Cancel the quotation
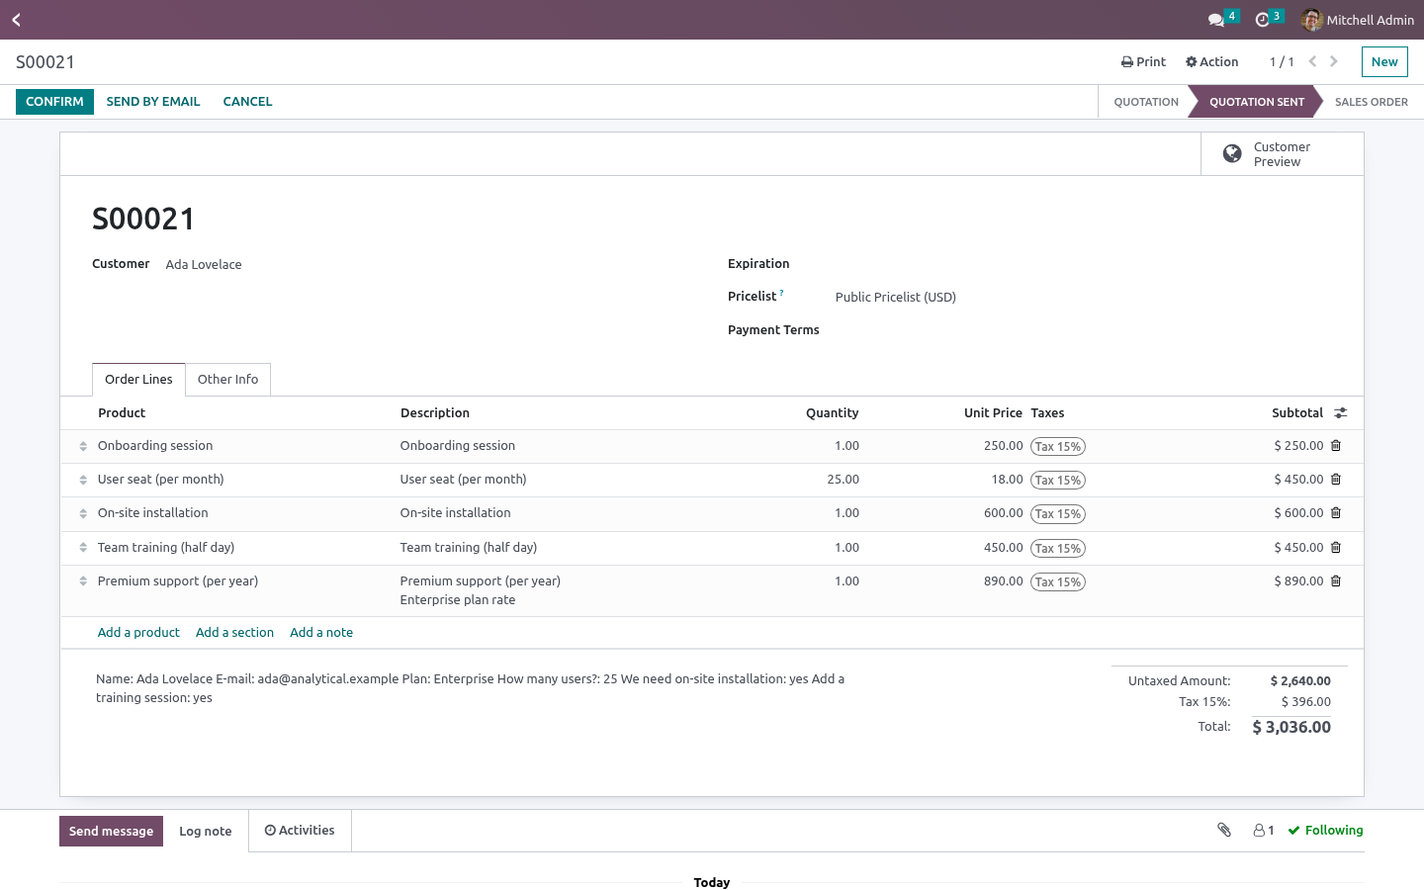Screen dimensions: 1424x890 click(247, 102)
